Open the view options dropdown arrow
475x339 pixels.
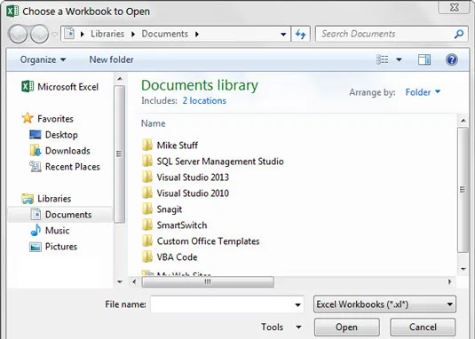pos(399,59)
